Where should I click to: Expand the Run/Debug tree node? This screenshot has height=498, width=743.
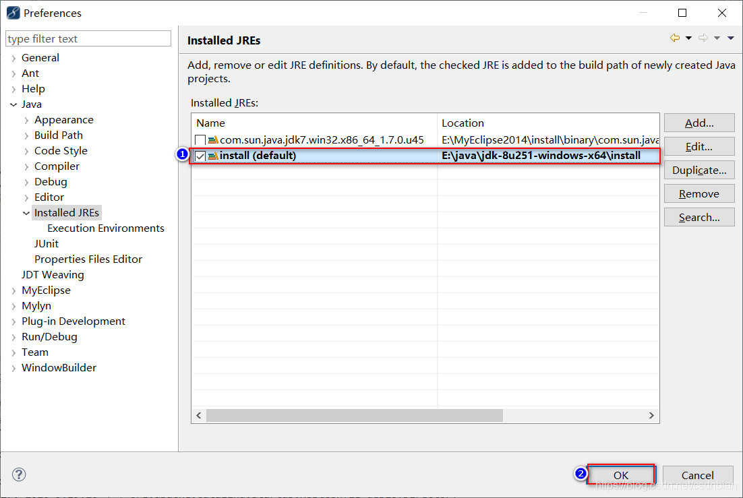[x=13, y=338]
